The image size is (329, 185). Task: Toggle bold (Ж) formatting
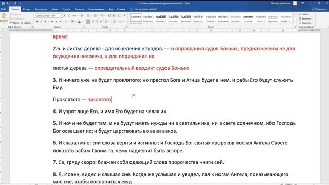pos(37,22)
